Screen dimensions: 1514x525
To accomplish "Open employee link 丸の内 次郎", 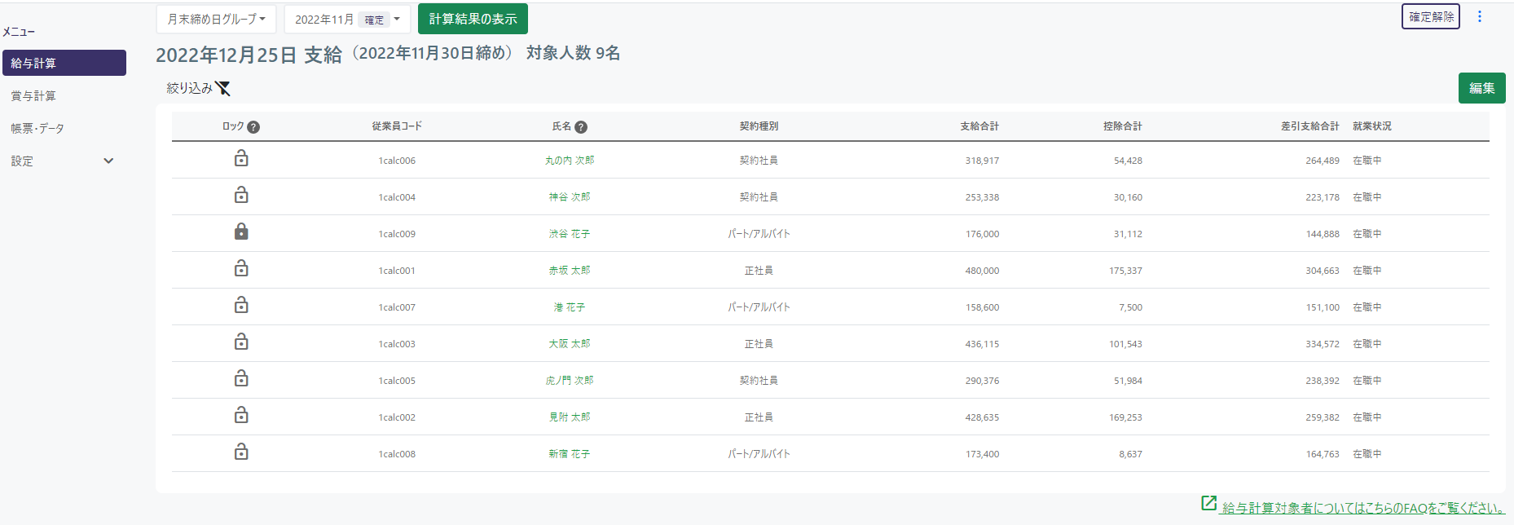I will (x=570, y=161).
